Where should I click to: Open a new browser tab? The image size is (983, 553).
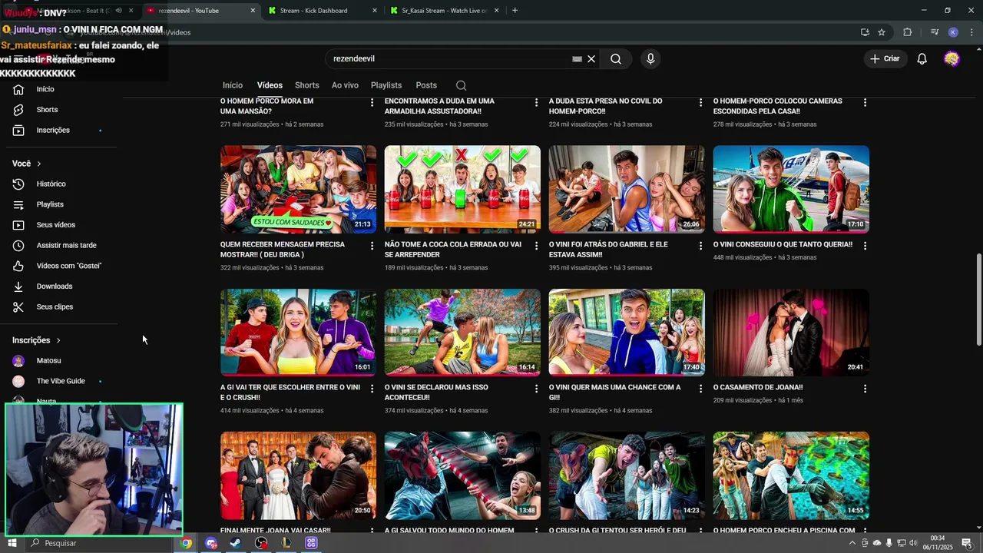[515, 11]
